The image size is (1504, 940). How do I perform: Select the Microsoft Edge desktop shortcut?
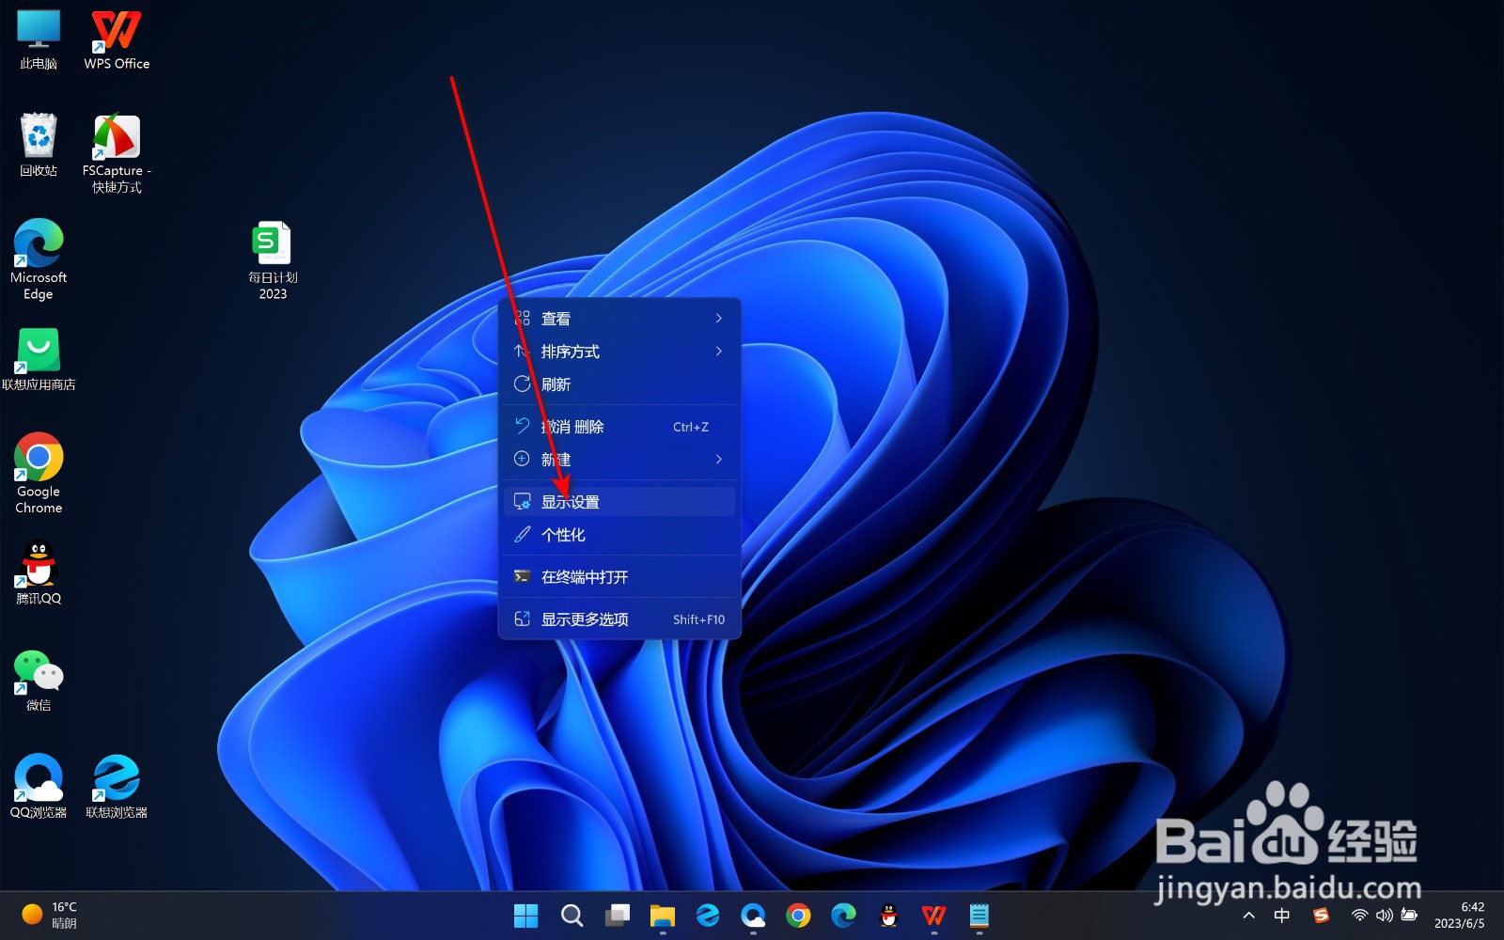[39, 259]
